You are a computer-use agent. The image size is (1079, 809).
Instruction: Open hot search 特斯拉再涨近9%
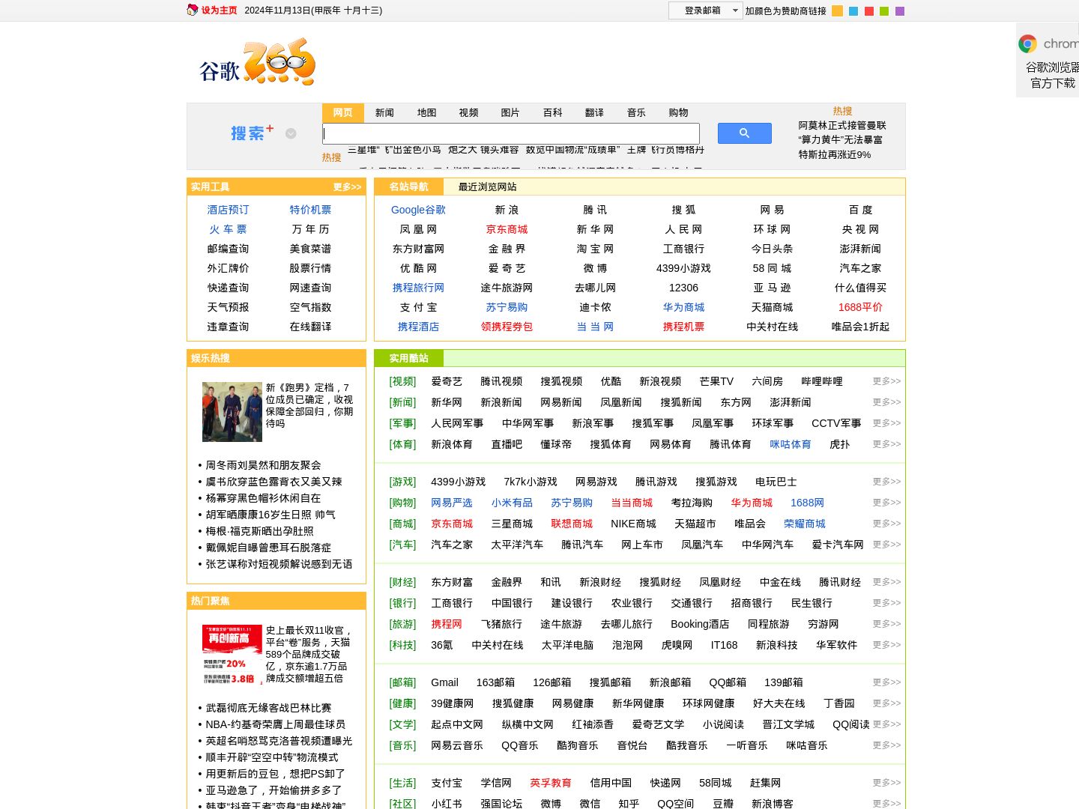(x=835, y=154)
